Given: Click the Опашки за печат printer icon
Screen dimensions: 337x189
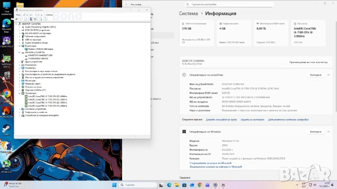Looking at the screenshot, I should [x=23, y=87].
